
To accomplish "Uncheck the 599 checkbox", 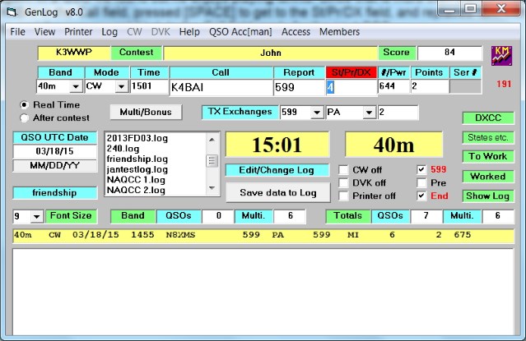I will (x=421, y=170).
